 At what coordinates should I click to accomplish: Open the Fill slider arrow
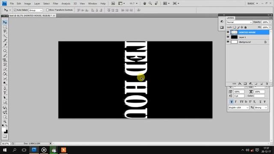click(x=270, y=27)
